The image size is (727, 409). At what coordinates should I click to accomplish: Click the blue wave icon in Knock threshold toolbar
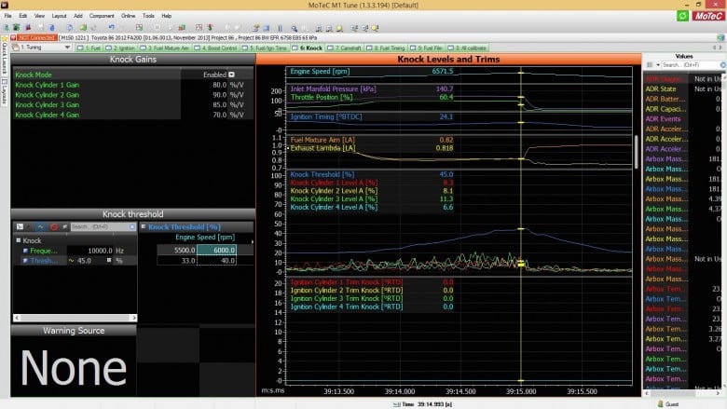41,227
